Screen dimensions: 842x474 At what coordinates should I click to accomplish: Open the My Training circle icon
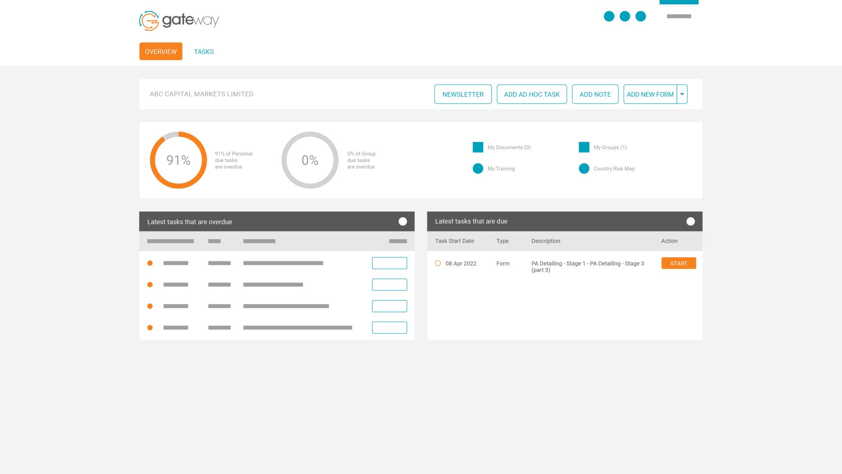(478, 169)
